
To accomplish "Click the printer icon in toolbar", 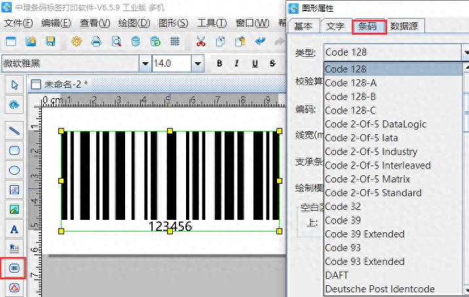I will (x=96, y=42).
